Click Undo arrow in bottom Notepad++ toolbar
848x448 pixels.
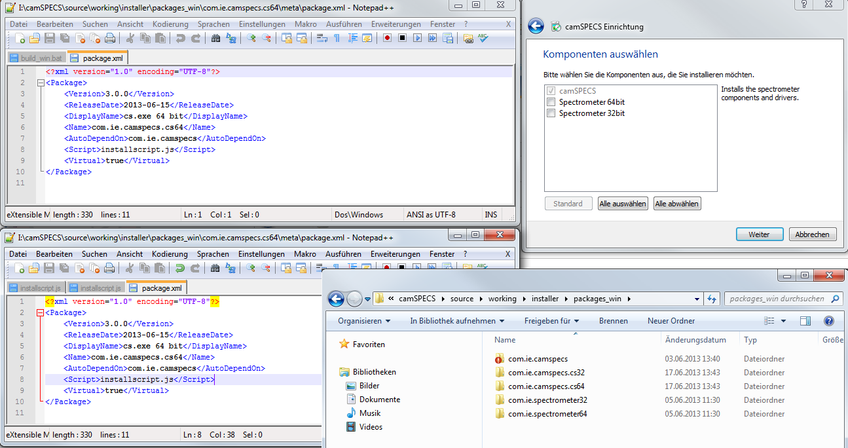click(x=179, y=268)
